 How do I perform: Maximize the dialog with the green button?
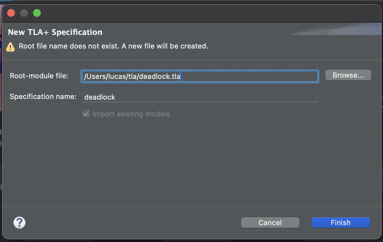pos(37,13)
